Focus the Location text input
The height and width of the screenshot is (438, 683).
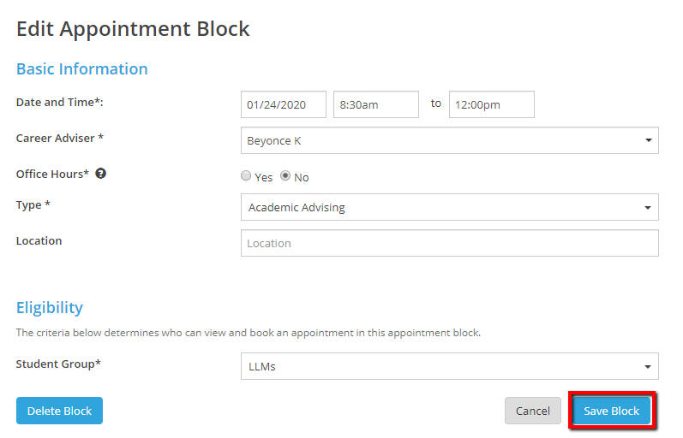click(x=449, y=243)
